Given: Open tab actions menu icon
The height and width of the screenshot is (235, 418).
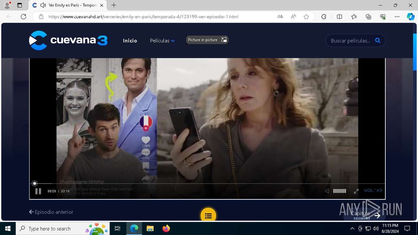Looking at the screenshot, I should click(x=20, y=5).
